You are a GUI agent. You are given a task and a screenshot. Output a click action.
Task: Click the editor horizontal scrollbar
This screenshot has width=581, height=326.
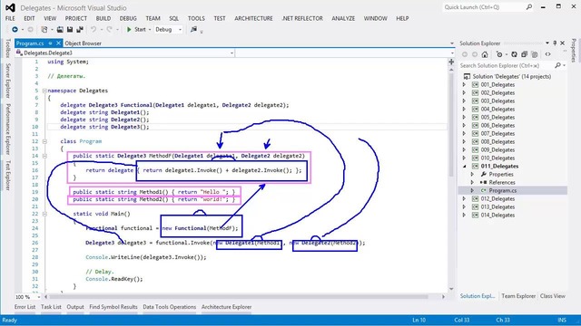239,297
